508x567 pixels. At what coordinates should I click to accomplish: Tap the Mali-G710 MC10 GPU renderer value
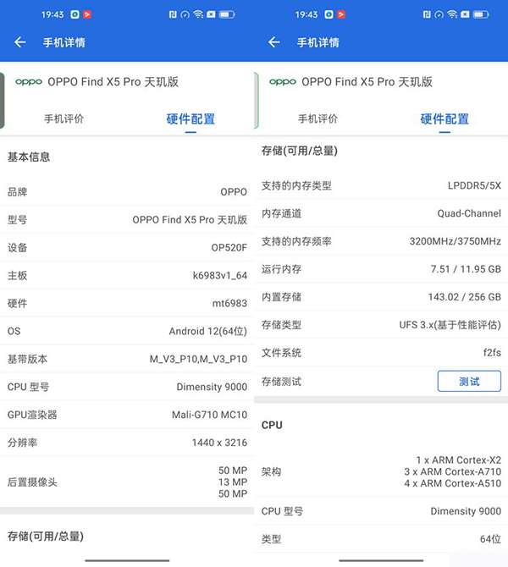pos(209,415)
